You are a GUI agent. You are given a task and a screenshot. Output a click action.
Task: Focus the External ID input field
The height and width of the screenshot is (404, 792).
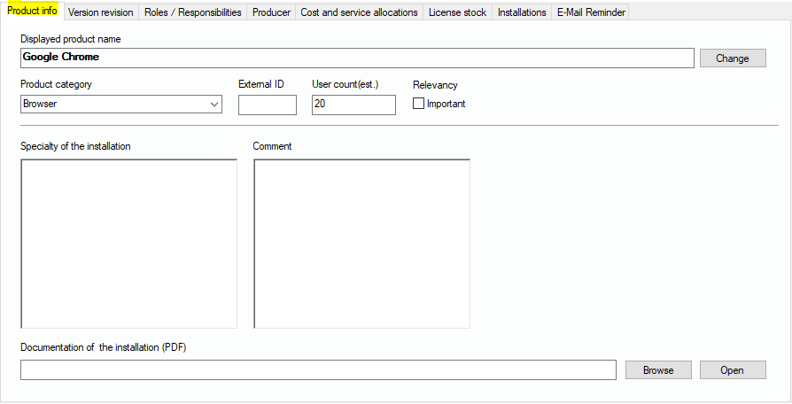pyautogui.click(x=267, y=105)
